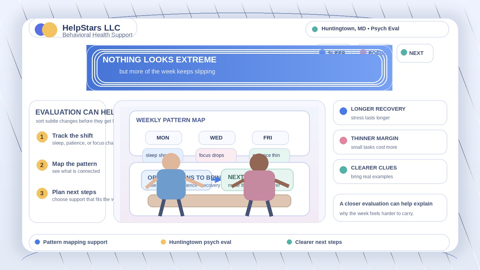This screenshot has height=270, width=480.
Task: Click the "focus drops" tag
Action: [216, 155]
